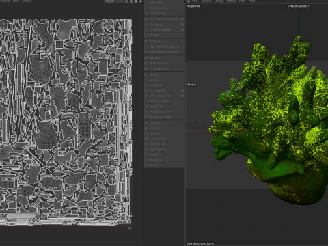The width and height of the screenshot is (328, 246).
Task: Click the Align UV Islands command
Action: click(164, 101)
